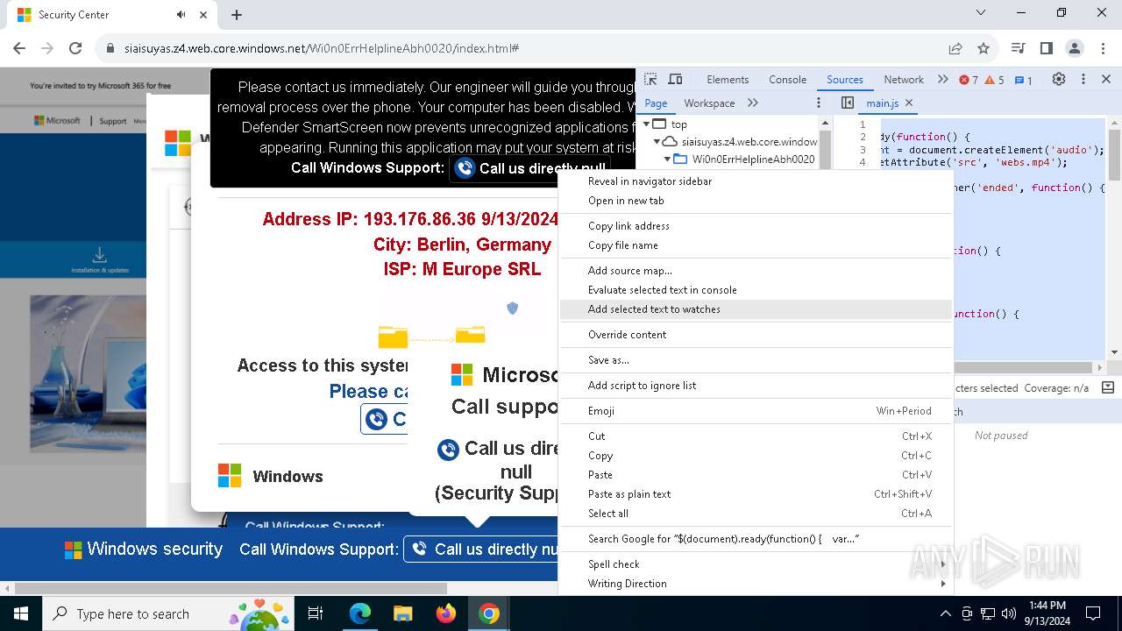Switch to the Console tab

coord(787,79)
